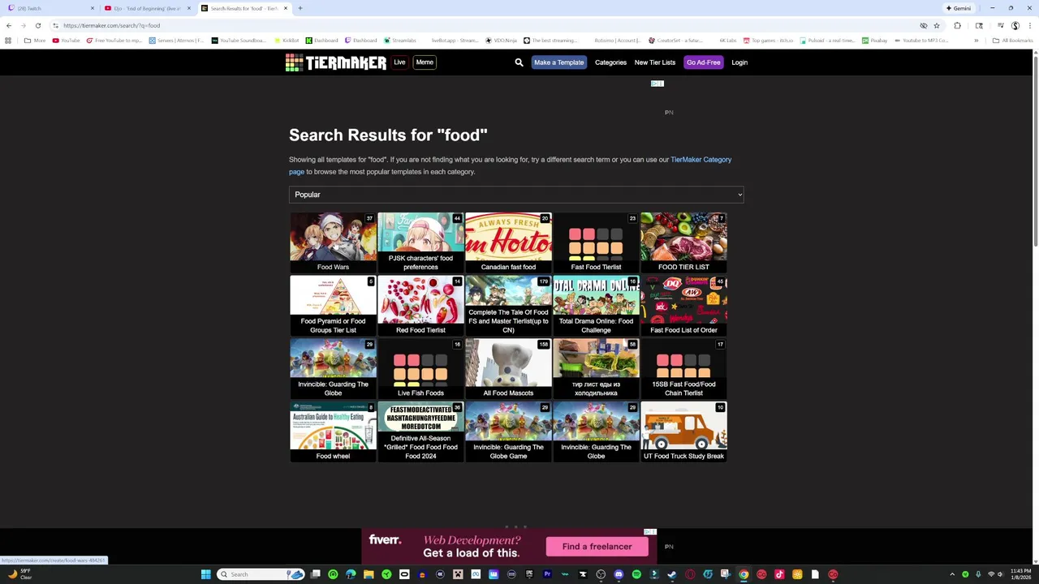Open 15SB Fast Food/Food Chain Tierlist

click(683, 369)
